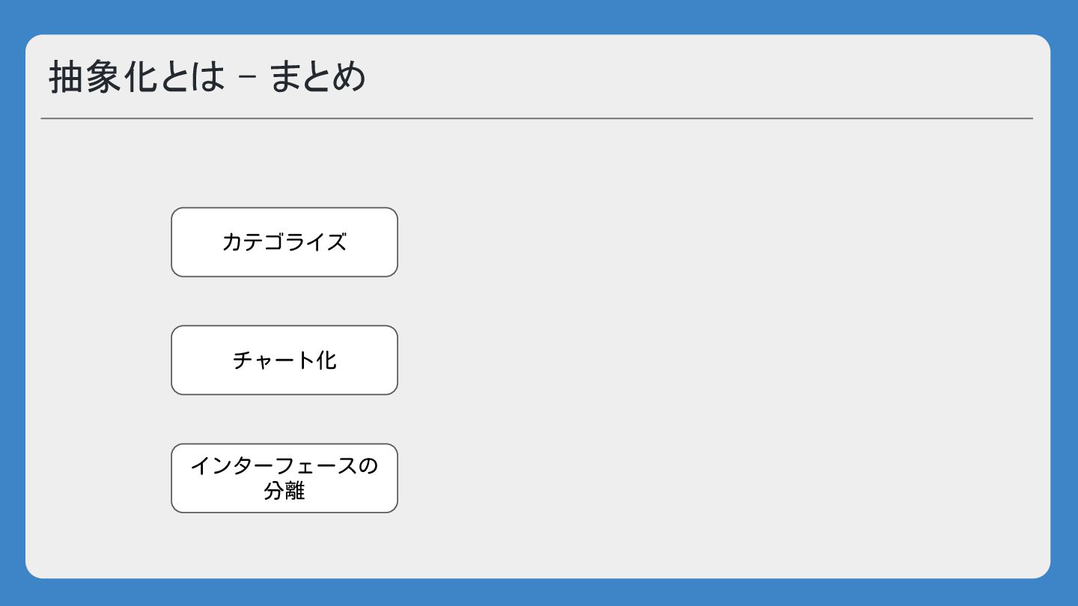Select the horizontal divider line under the title
1078x606 pixels.
(537, 118)
